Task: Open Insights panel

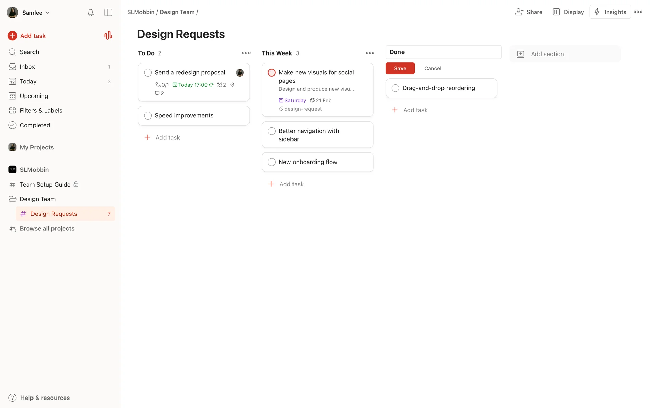Action: click(610, 12)
